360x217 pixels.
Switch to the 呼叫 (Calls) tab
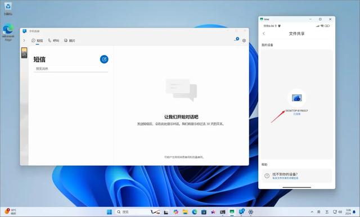(53, 40)
